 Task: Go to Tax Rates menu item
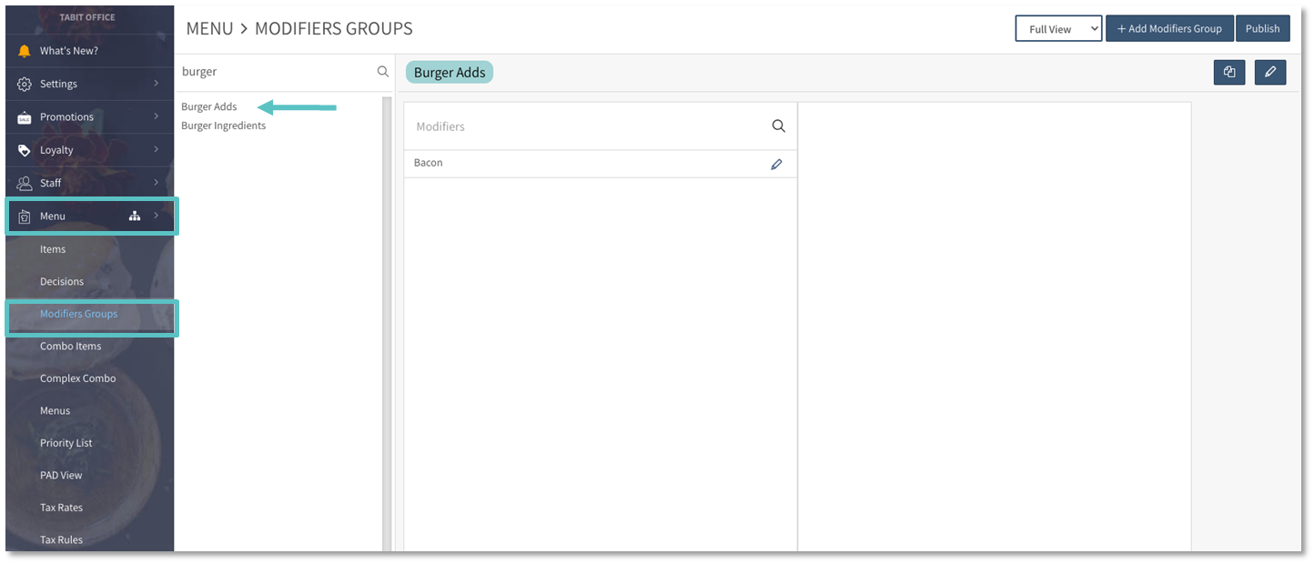click(61, 508)
